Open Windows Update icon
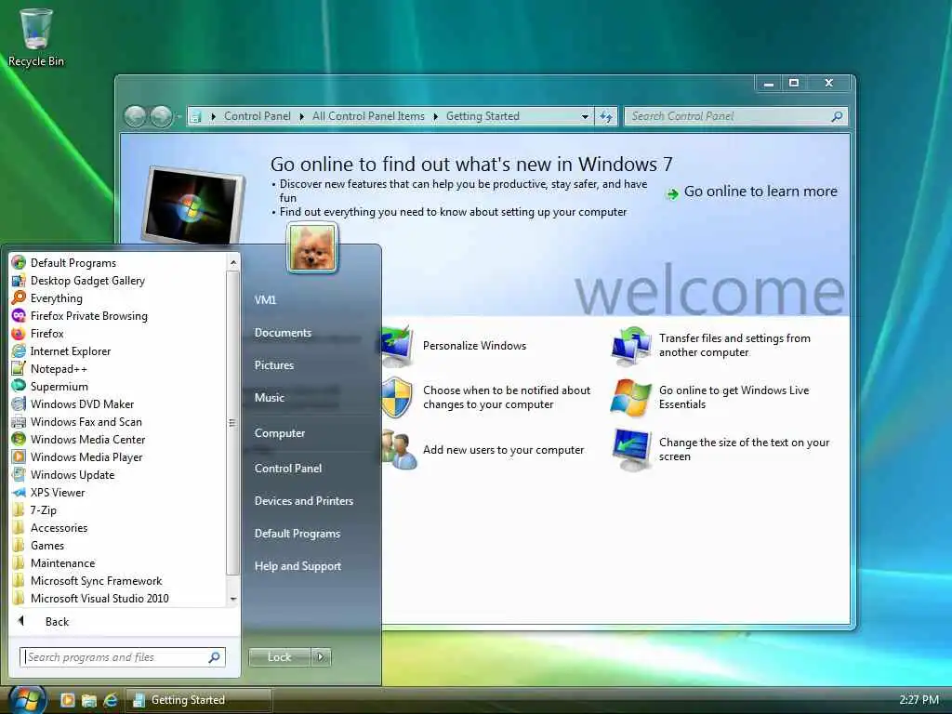 pos(19,474)
